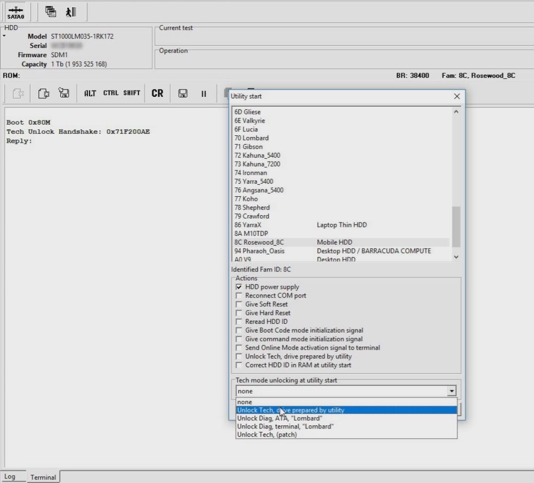Click the floppy disk save icon
The width and height of the screenshot is (534, 483).
(x=182, y=94)
